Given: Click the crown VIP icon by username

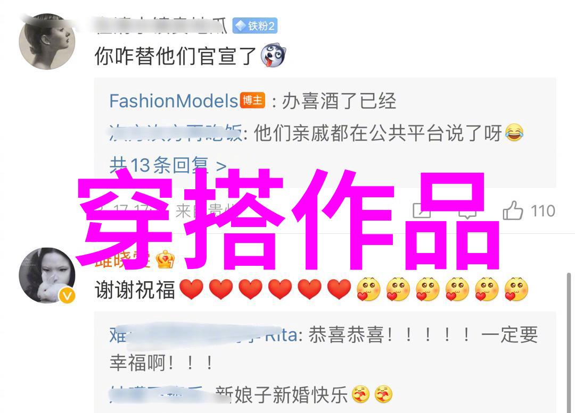Looking at the screenshot, I should [165, 259].
